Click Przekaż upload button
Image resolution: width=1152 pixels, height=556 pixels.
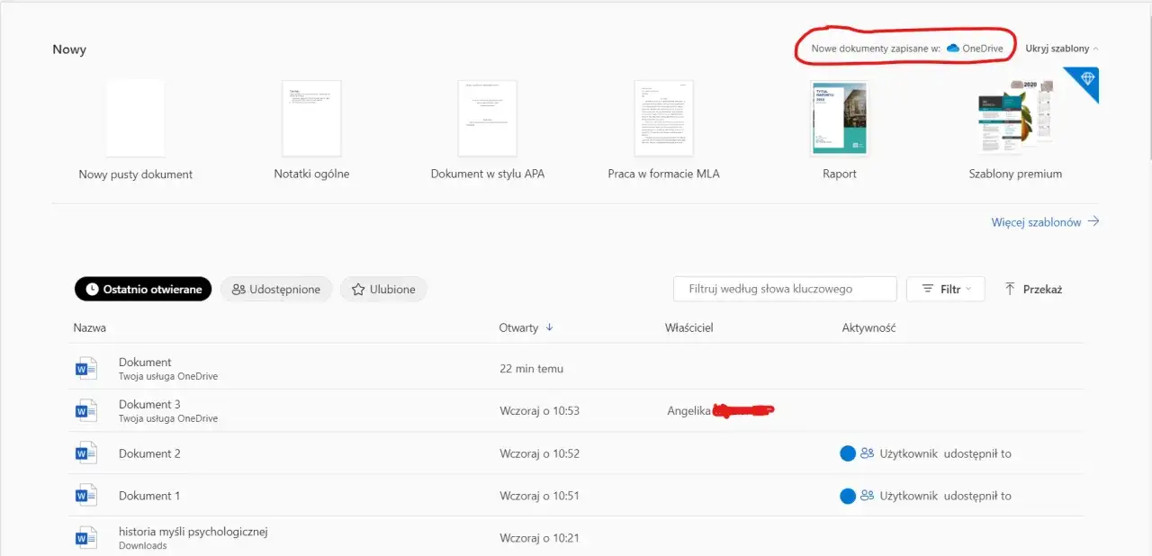(1033, 289)
